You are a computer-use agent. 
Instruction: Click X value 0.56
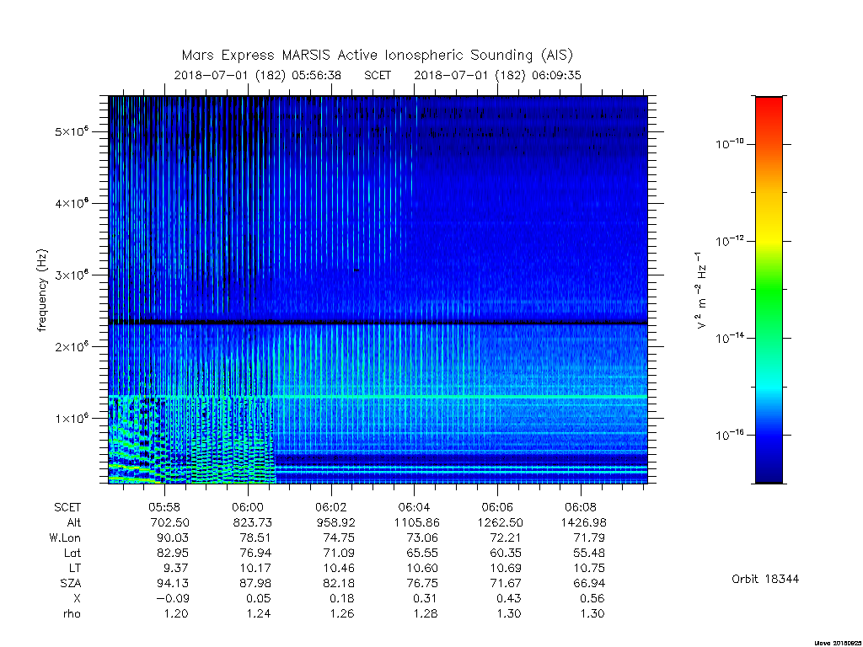(592, 598)
